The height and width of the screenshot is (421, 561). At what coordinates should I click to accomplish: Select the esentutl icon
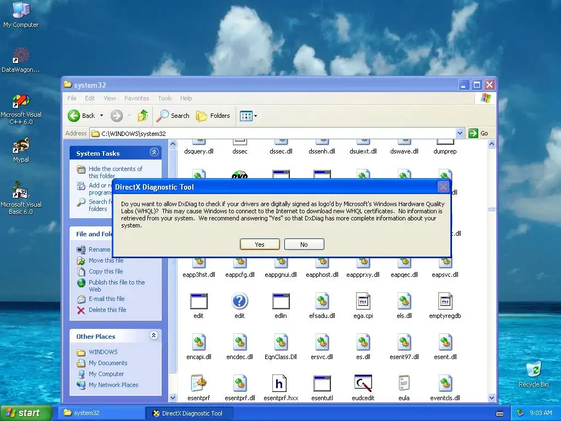tap(322, 383)
